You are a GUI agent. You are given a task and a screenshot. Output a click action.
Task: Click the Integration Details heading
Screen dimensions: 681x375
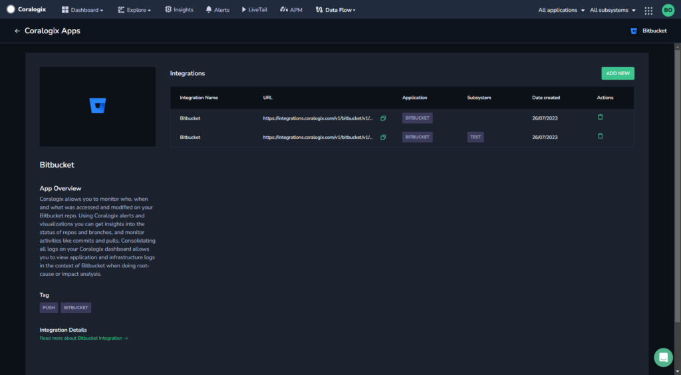[63, 330]
